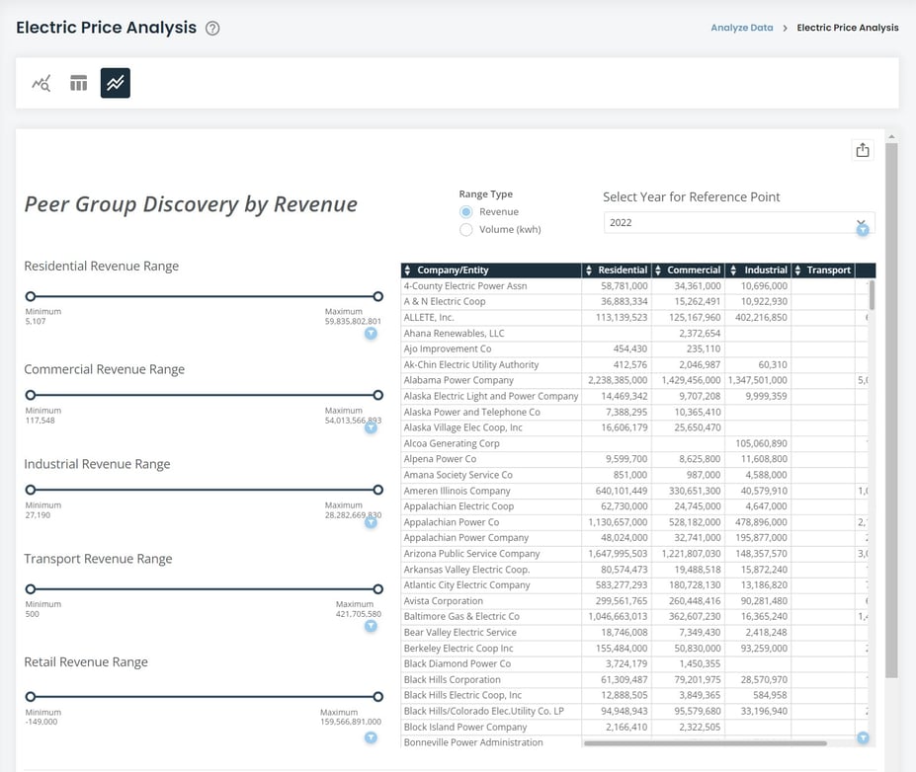Sort the table by Transport column
The image size is (916, 772).
(797, 270)
